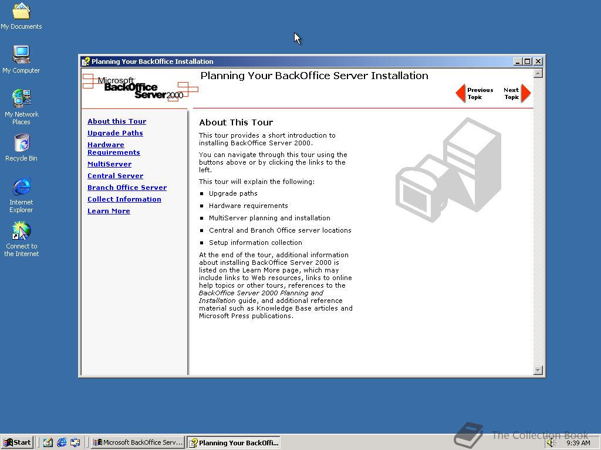Click the 'Hardware requirements' bullet text

click(248, 206)
